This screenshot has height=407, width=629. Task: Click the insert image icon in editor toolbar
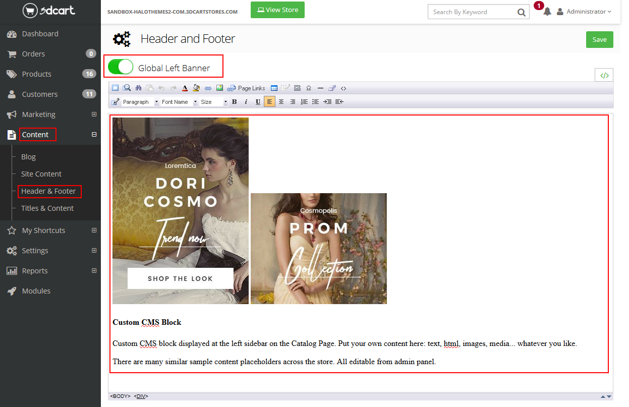tap(219, 88)
